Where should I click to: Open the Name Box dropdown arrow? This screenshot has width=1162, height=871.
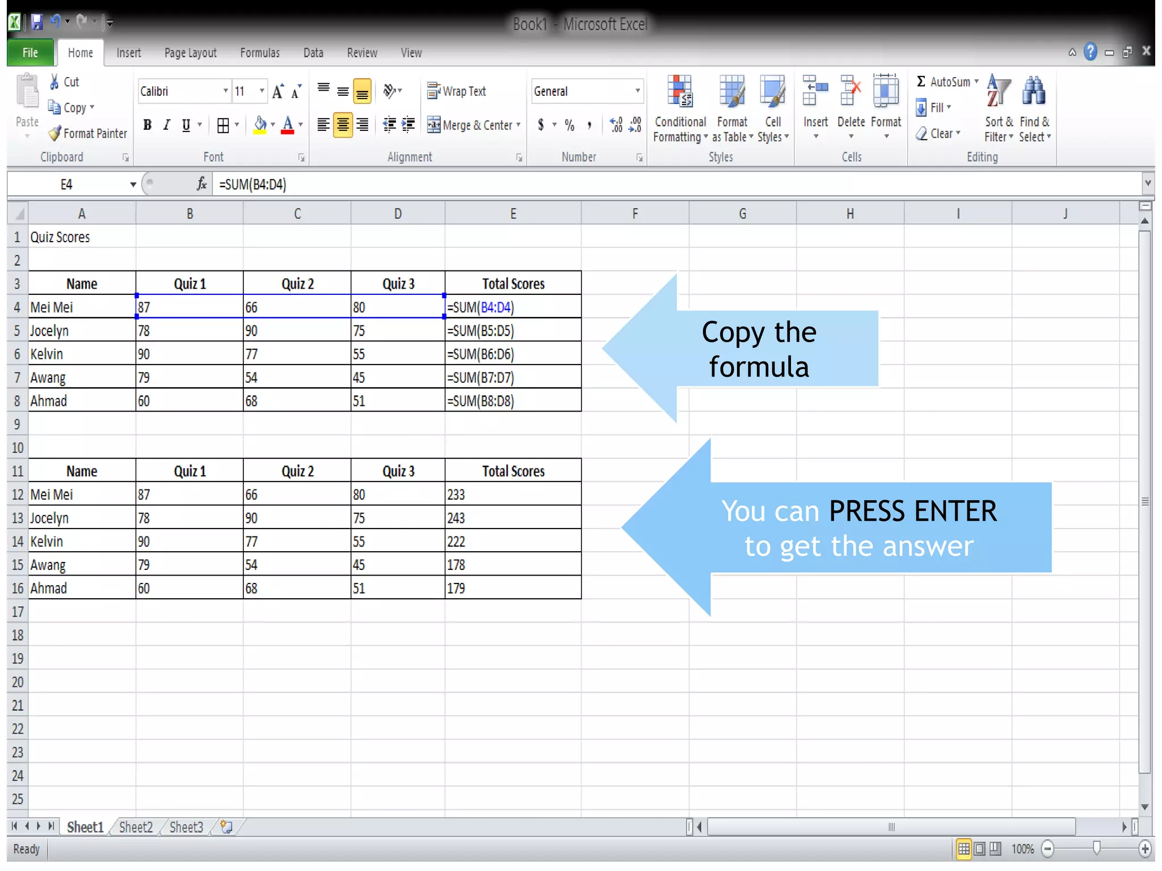coord(133,185)
